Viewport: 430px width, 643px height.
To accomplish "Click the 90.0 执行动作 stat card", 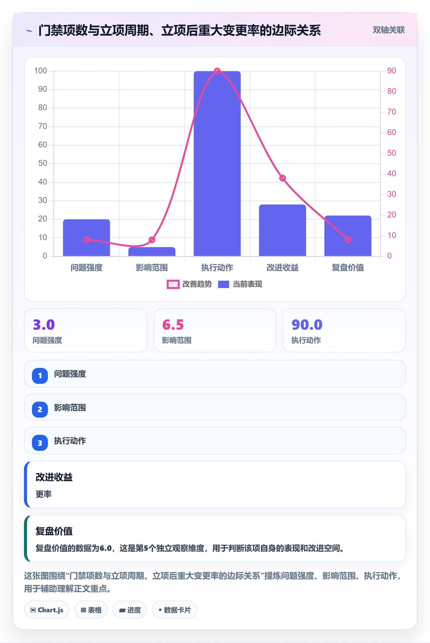I will (x=344, y=330).
